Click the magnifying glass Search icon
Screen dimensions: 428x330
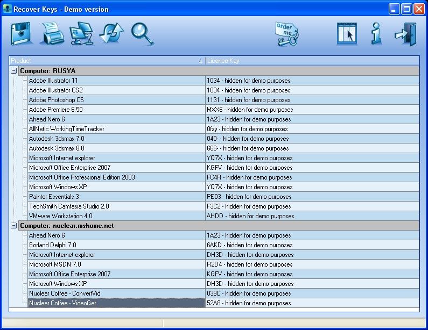click(x=142, y=33)
